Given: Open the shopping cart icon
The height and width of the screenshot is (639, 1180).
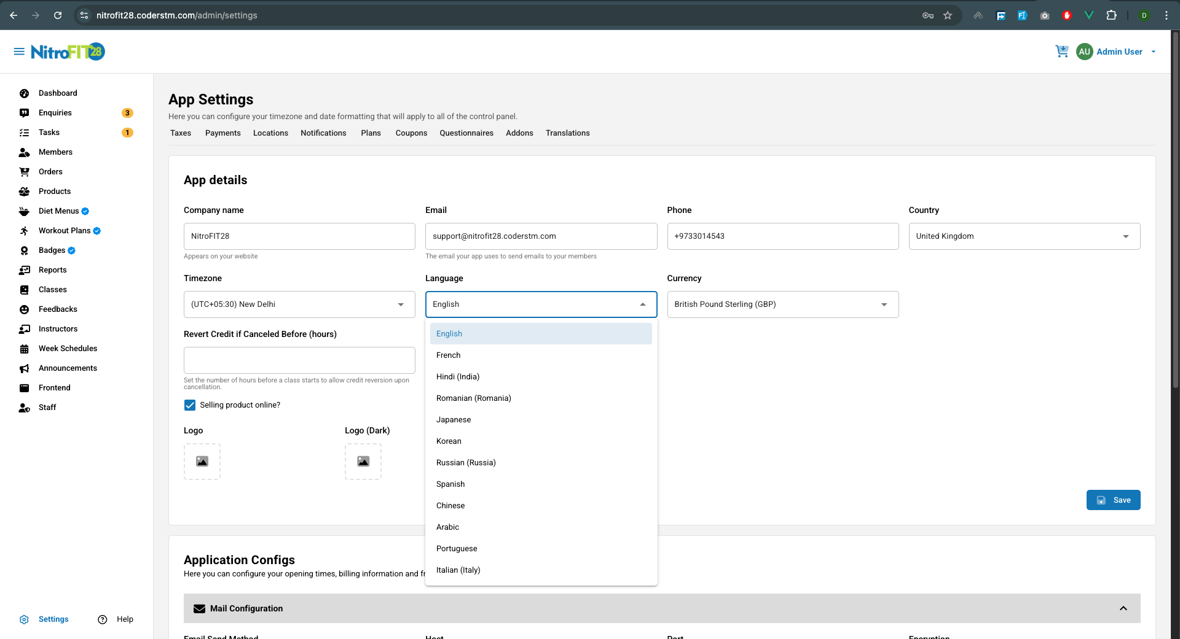Looking at the screenshot, I should [x=1061, y=52].
